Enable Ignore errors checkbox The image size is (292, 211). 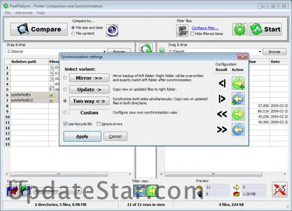point(99,124)
